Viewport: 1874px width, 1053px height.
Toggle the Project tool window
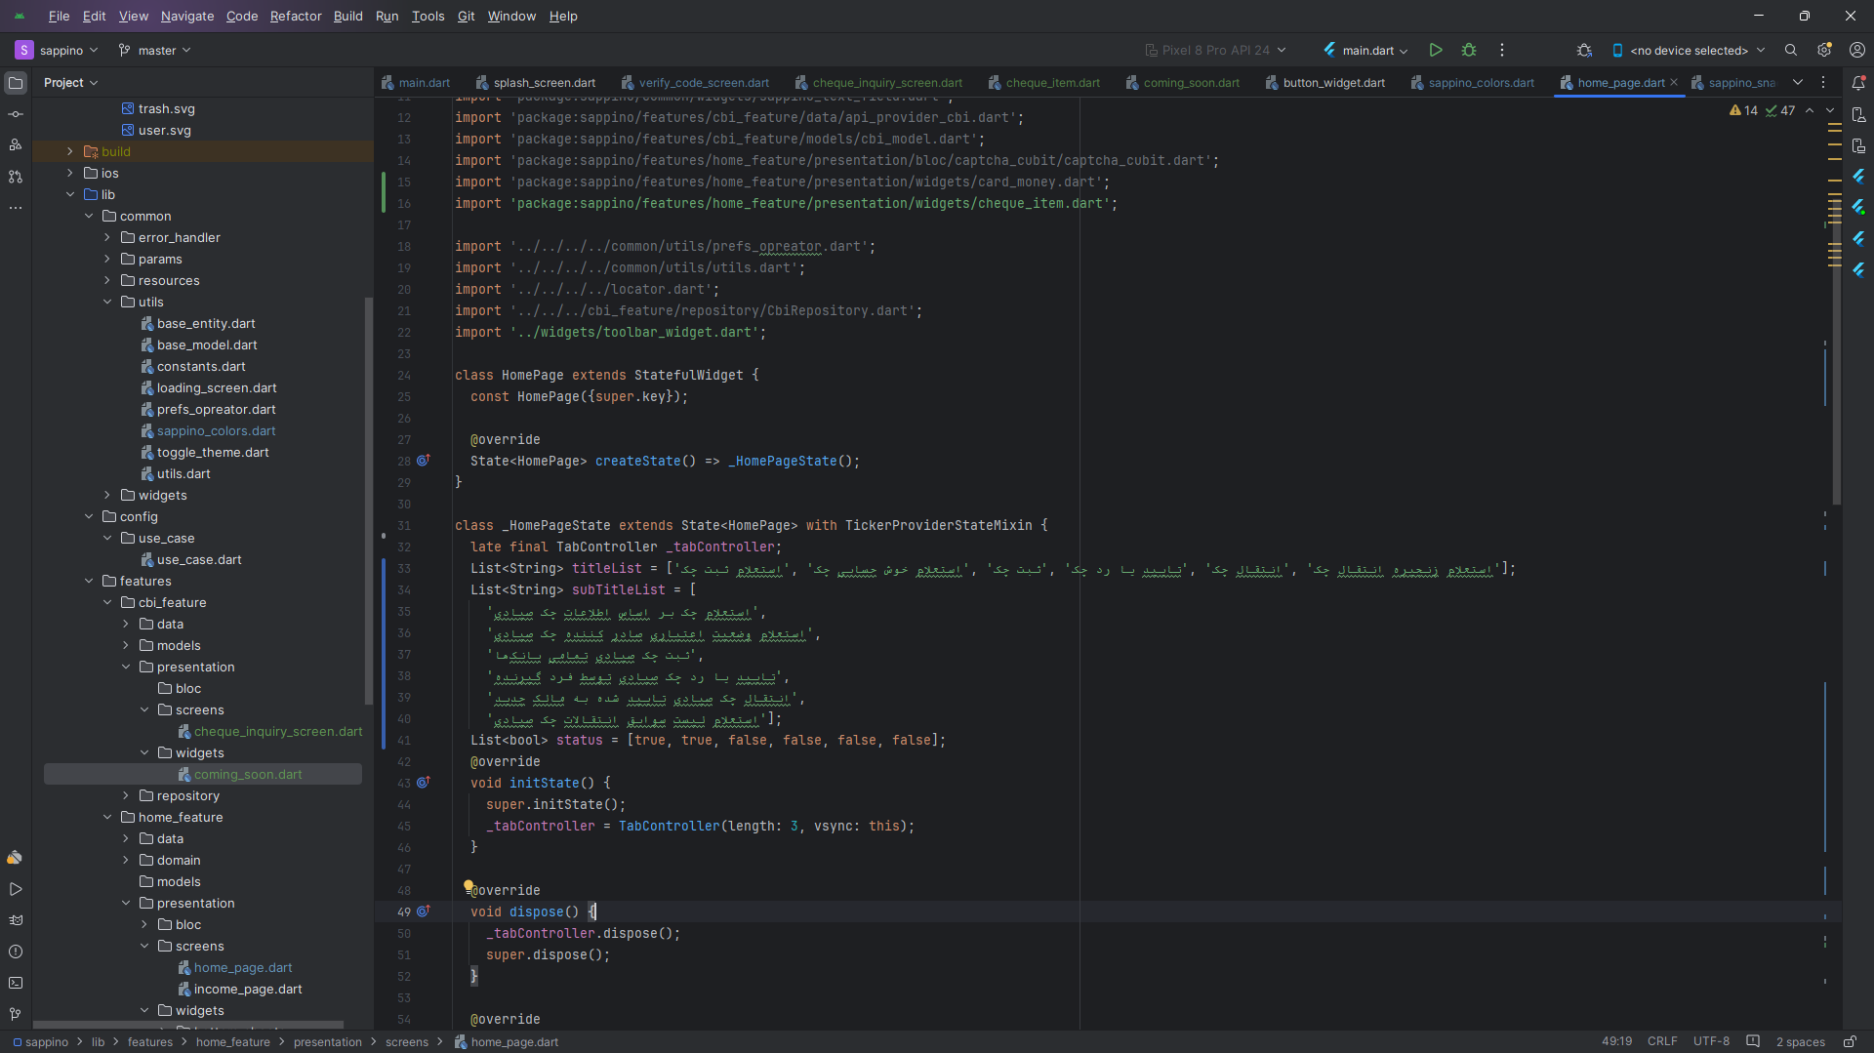(x=16, y=83)
